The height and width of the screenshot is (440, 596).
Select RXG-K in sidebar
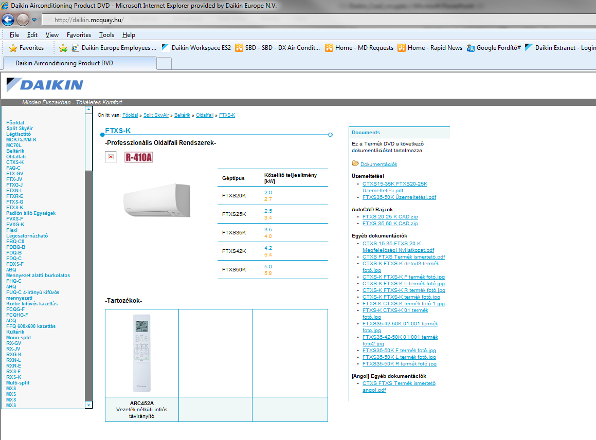coord(14,355)
